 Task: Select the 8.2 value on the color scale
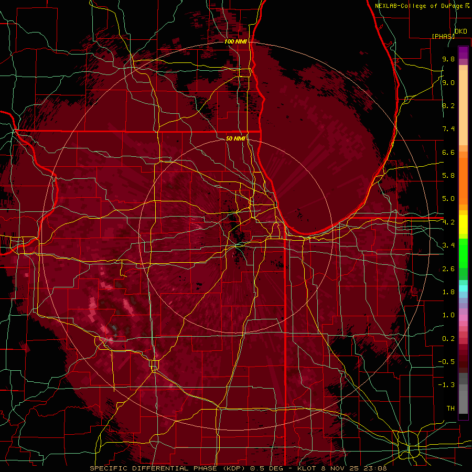(x=448, y=106)
